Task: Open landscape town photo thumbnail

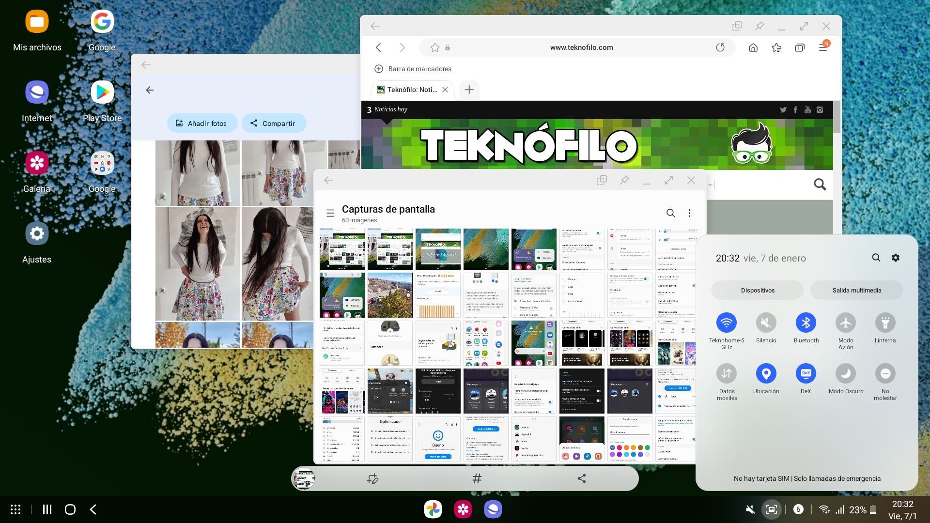Action: (390, 295)
